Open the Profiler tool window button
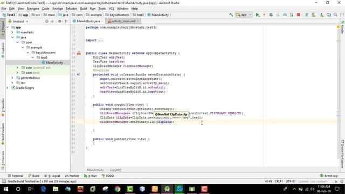 pyautogui.click(x=72, y=176)
